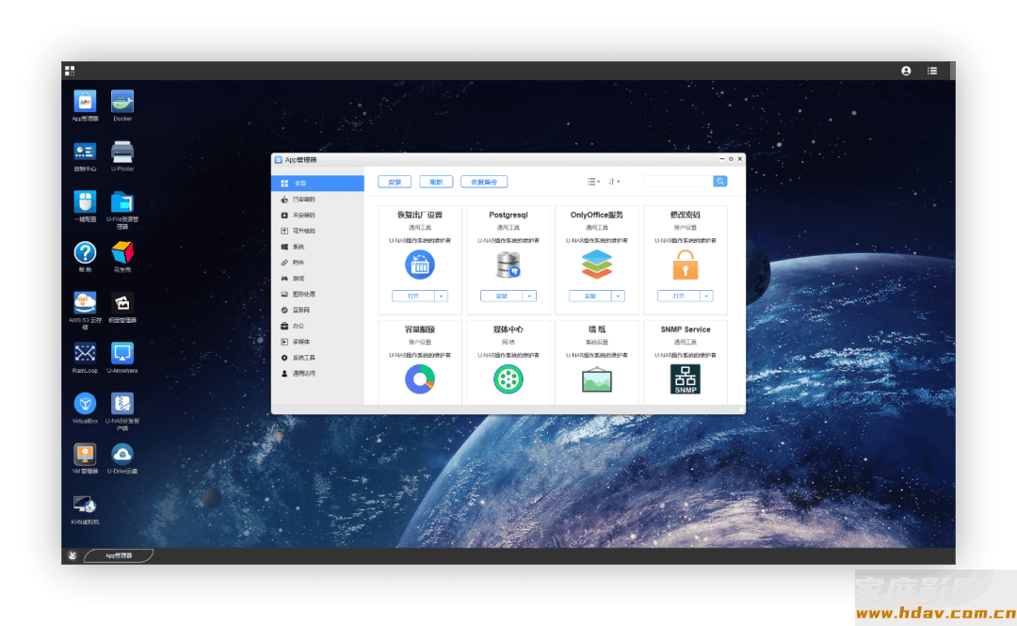Viewport: 1017px width, 626px height.
Task: Open VirtualBox from the desktop
Action: (x=85, y=404)
